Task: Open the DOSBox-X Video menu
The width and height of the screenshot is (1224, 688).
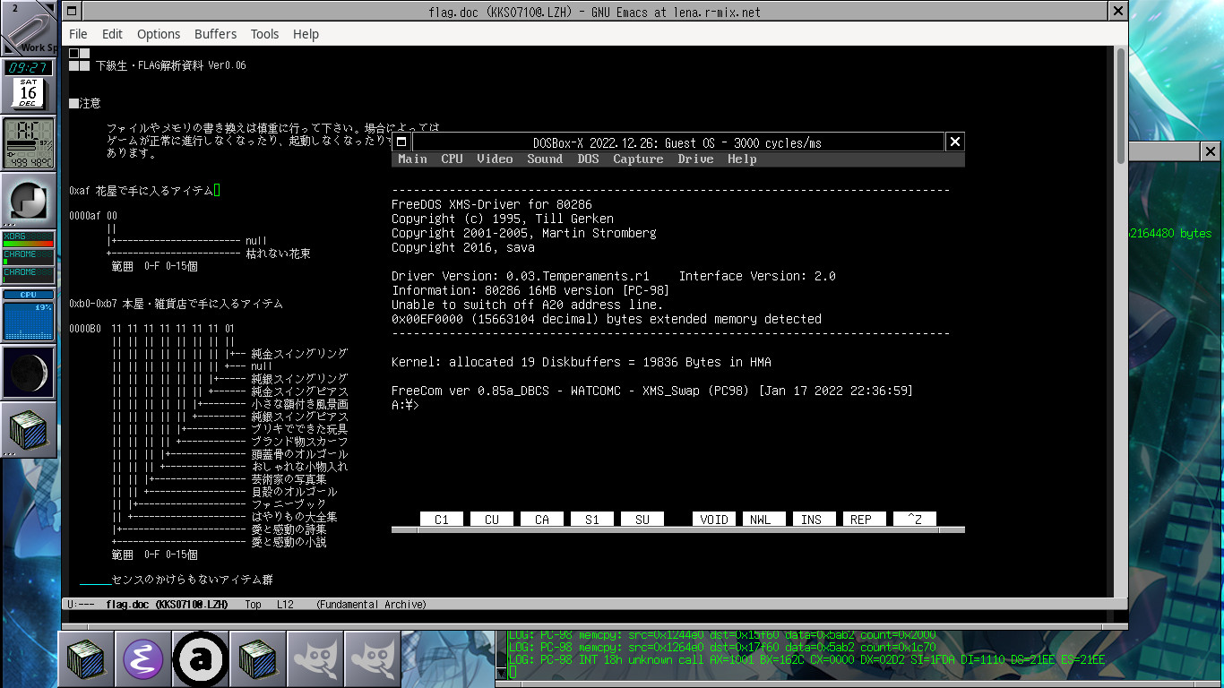Action: point(495,159)
